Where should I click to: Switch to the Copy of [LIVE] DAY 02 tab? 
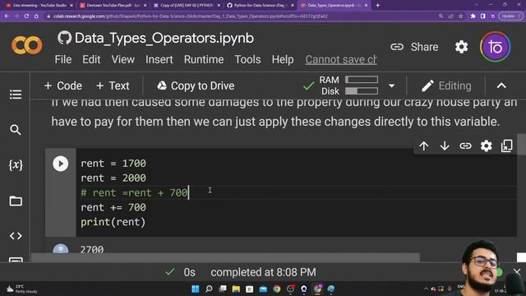click(x=187, y=6)
